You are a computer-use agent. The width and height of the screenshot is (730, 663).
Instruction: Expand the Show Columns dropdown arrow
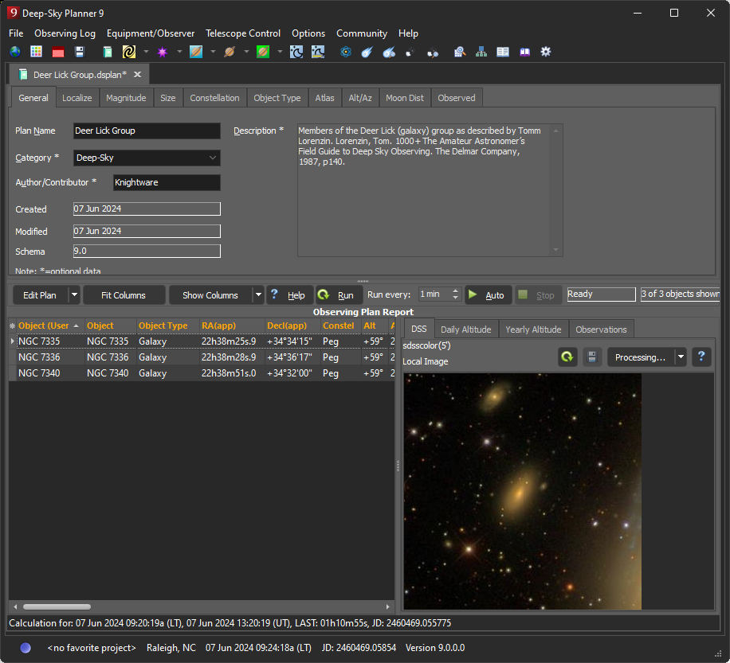257,295
